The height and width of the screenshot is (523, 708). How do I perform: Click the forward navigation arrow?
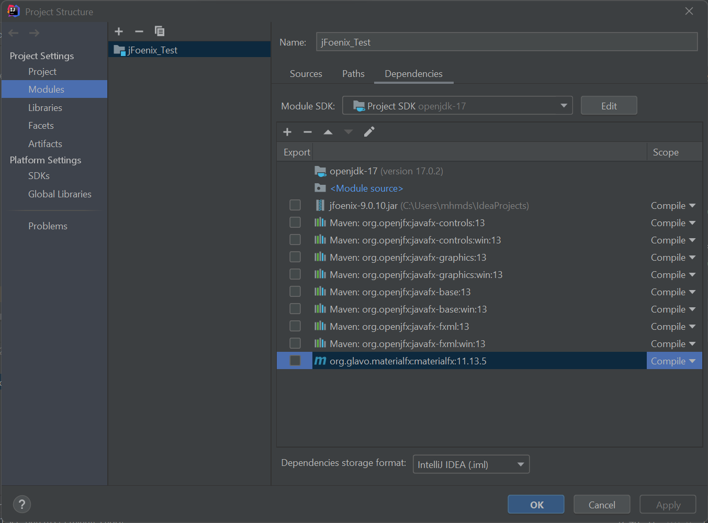pos(35,33)
